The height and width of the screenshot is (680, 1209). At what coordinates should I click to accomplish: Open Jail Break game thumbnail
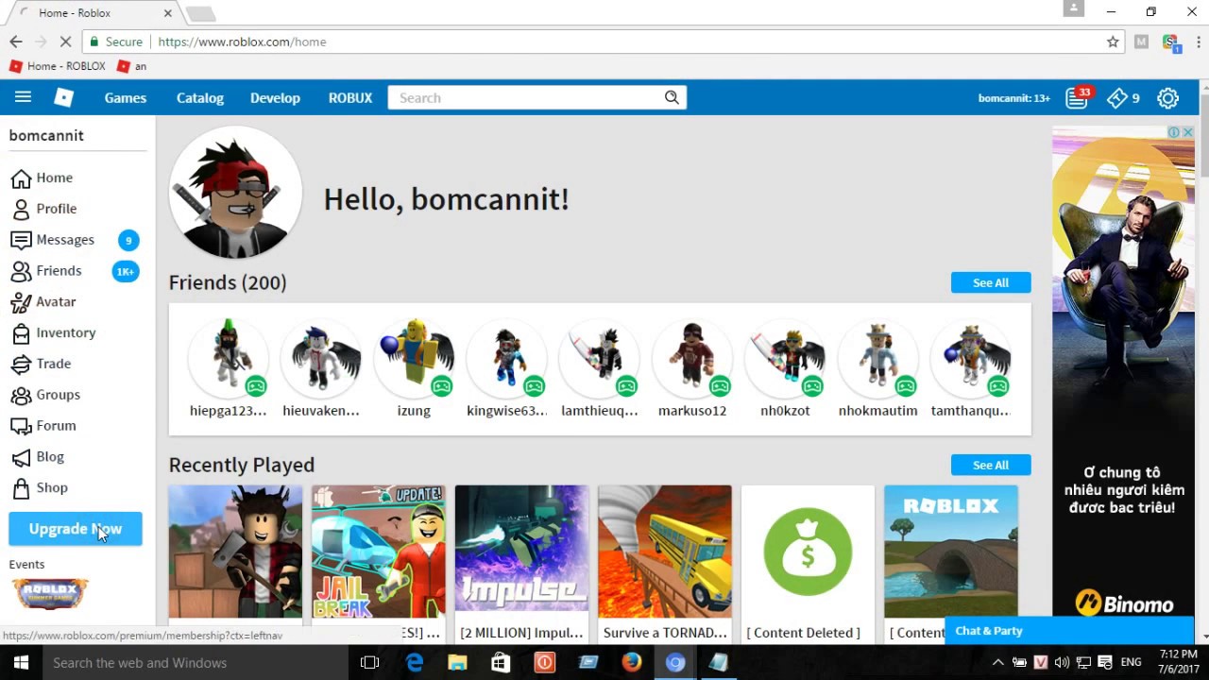point(379,552)
